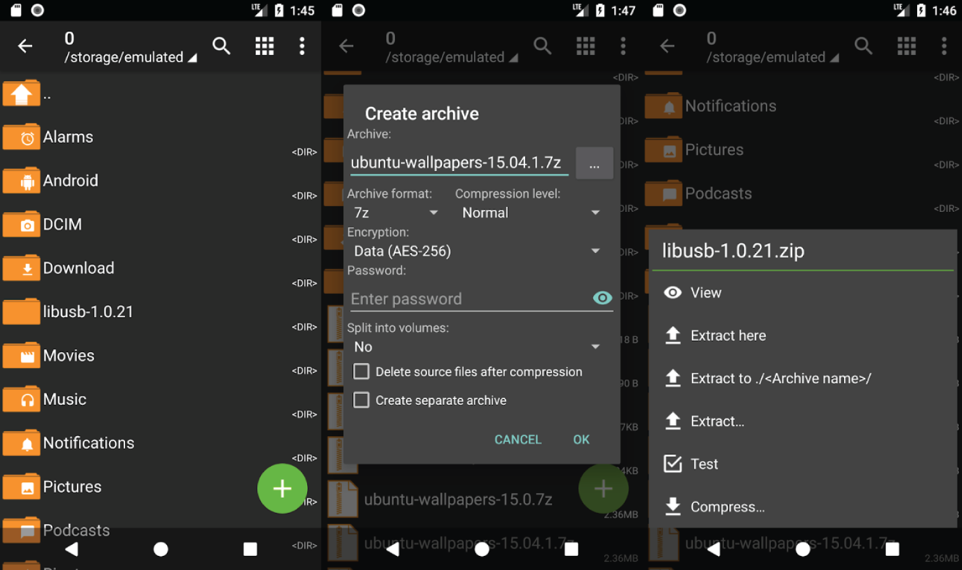The height and width of the screenshot is (570, 962).
Task: Open the Pictures folder icon in left screen
Action: (21, 487)
